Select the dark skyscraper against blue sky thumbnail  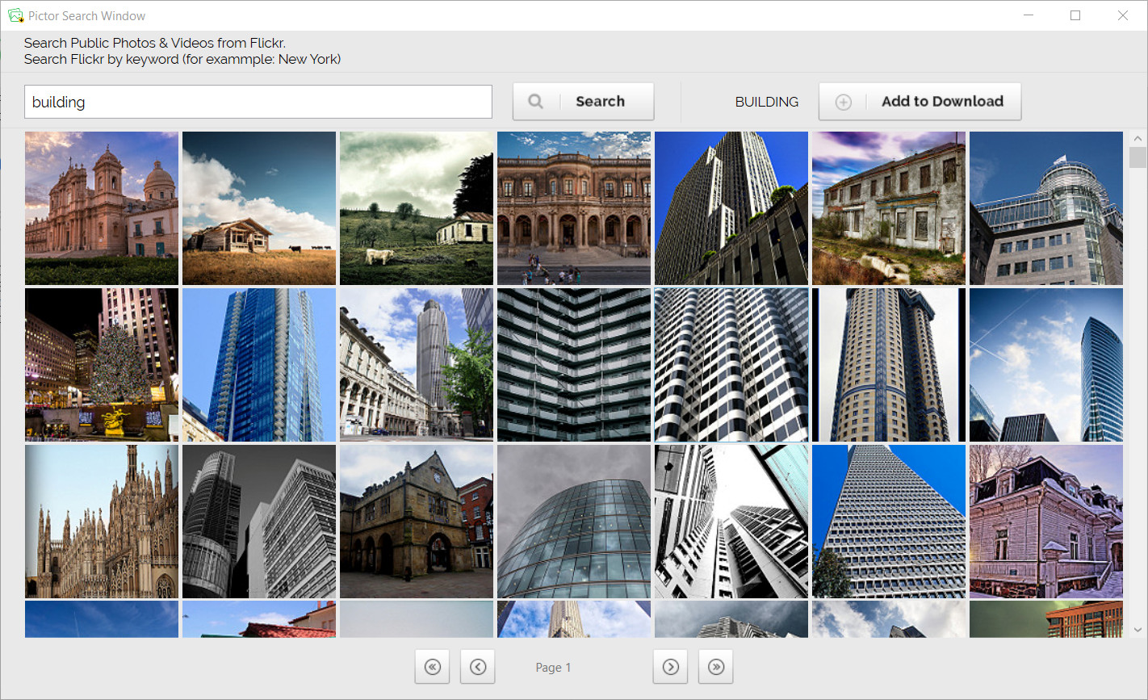pyautogui.click(x=731, y=208)
